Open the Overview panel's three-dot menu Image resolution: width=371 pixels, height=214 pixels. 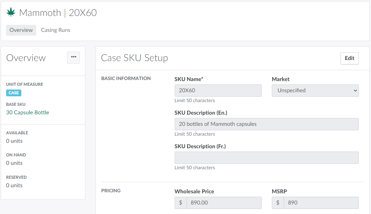[x=73, y=57]
